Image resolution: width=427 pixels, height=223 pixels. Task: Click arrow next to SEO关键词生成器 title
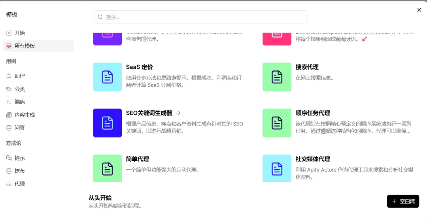click(178, 113)
